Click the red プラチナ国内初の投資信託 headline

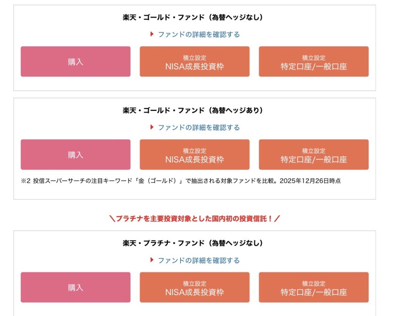coord(195,219)
